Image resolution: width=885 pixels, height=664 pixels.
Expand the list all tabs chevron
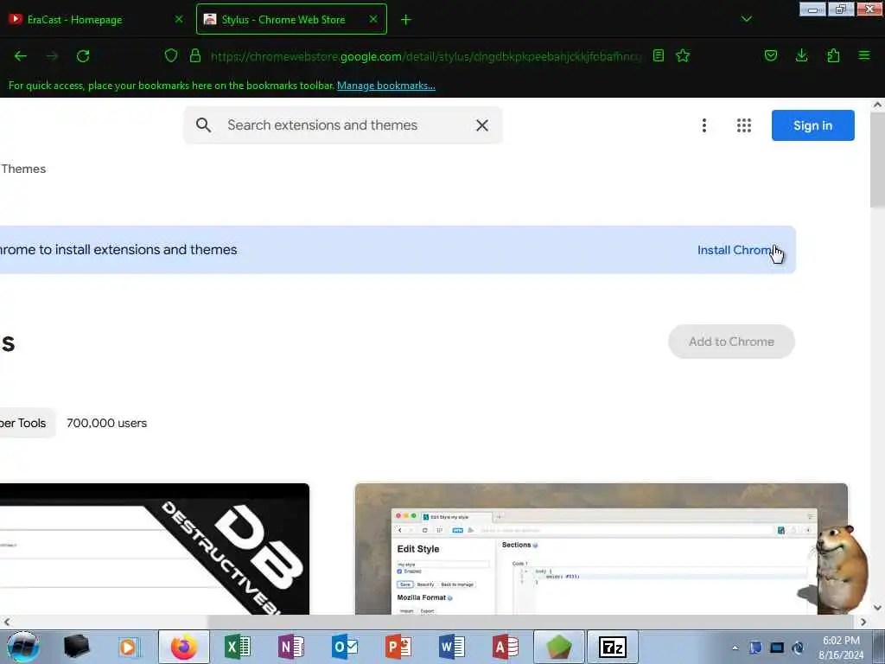(746, 19)
